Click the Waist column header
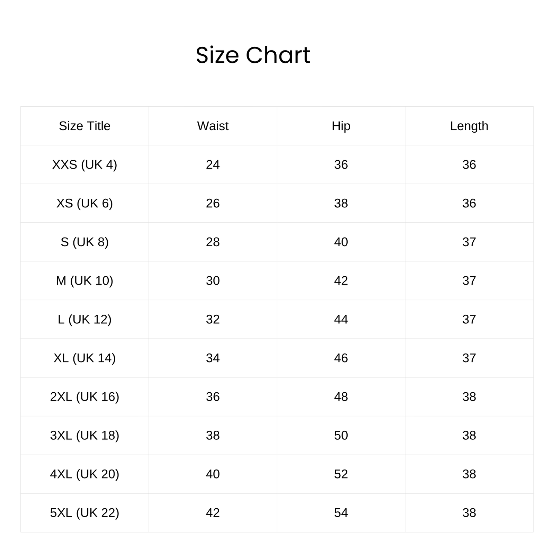 pyautogui.click(x=213, y=126)
